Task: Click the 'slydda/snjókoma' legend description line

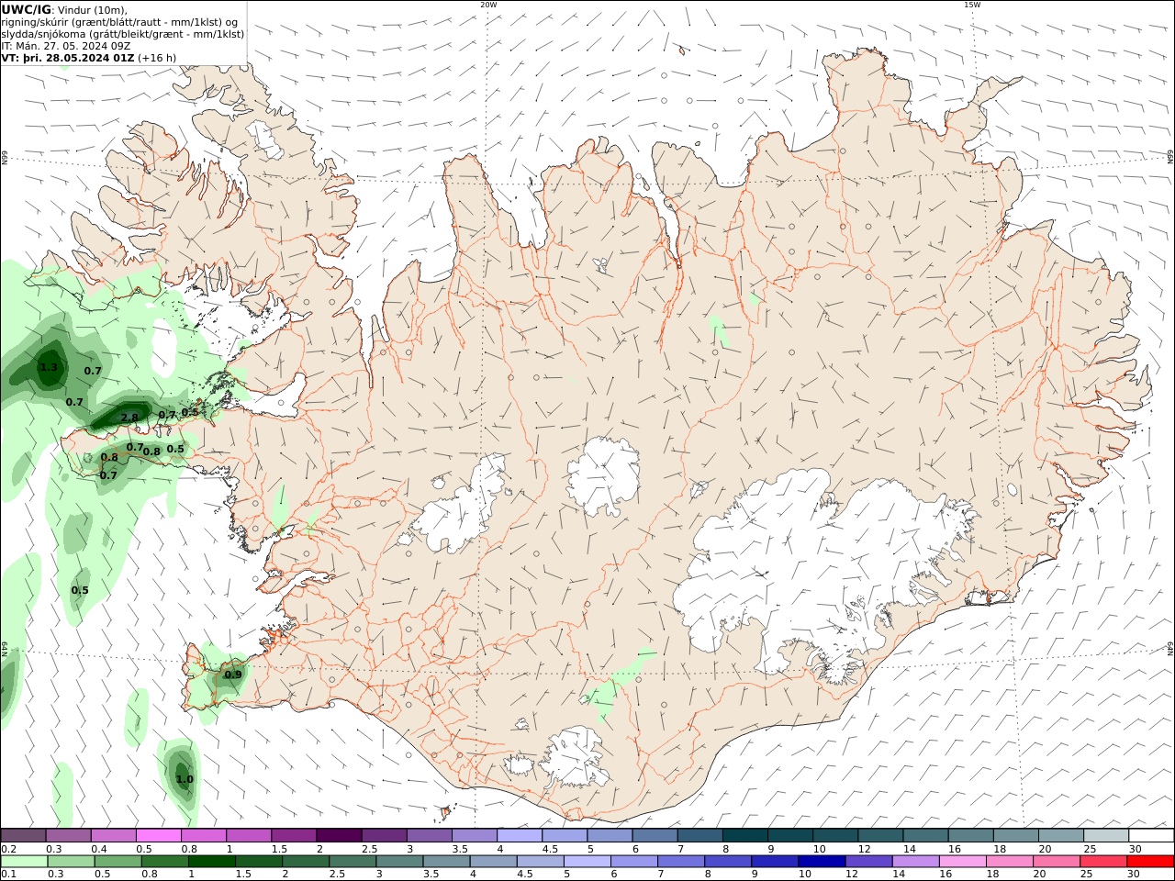Action: (x=123, y=34)
